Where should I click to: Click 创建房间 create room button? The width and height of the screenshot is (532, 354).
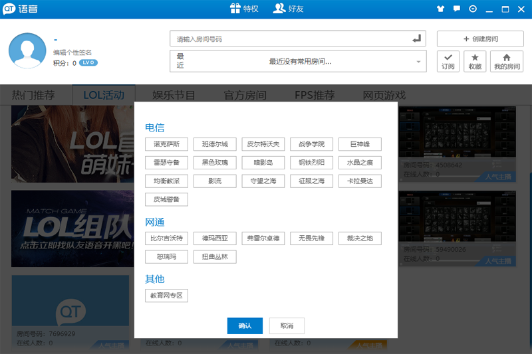coord(480,39)
